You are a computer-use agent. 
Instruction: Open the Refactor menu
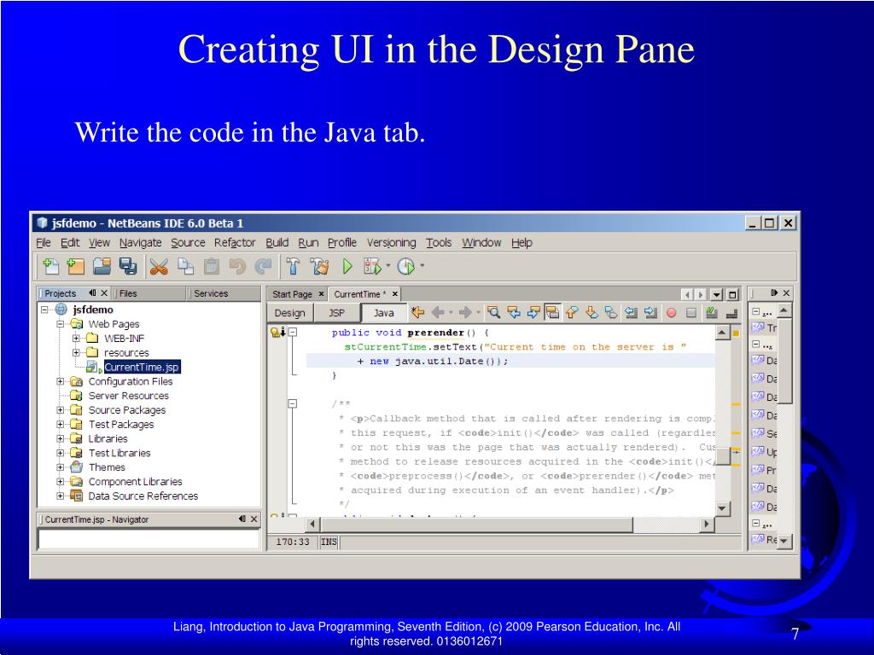point(235,243)
